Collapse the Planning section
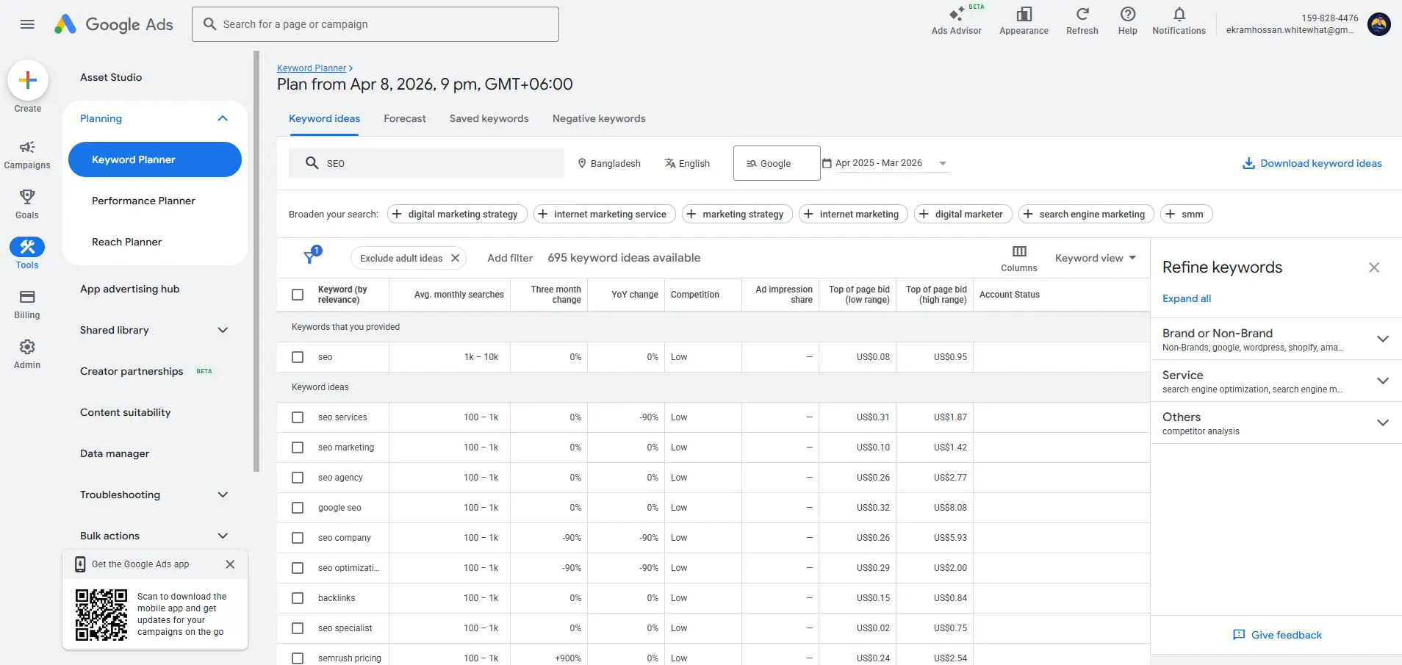The width and height of the screenshot is (1402, 665). pos(223,118)
